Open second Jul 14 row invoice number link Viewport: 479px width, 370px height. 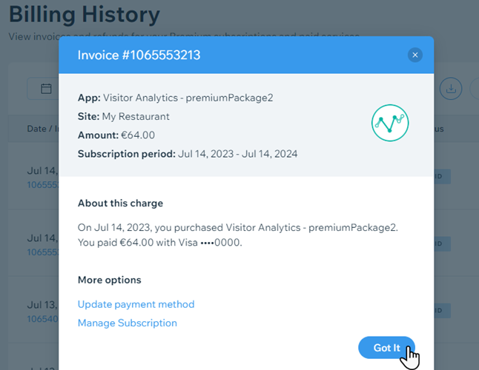tap(43, 252)
